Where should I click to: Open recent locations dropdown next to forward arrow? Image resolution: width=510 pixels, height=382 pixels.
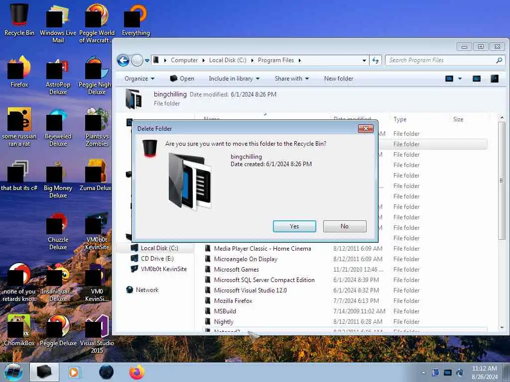[147, 60]
